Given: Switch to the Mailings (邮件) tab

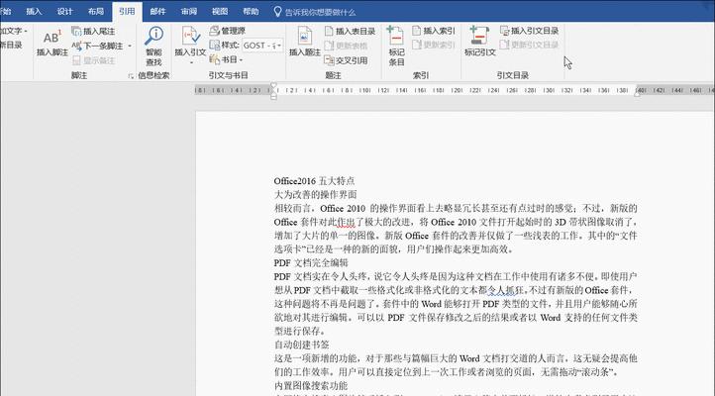Looking at the screenshot, I should point(157,12).
